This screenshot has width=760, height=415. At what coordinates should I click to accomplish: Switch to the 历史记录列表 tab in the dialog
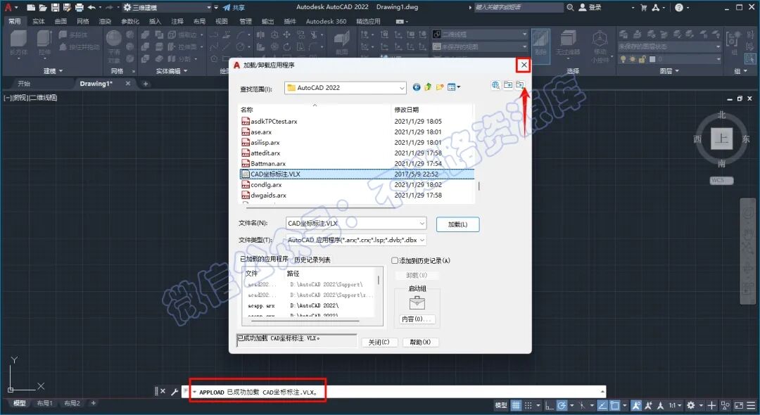[x=312, y=260]
